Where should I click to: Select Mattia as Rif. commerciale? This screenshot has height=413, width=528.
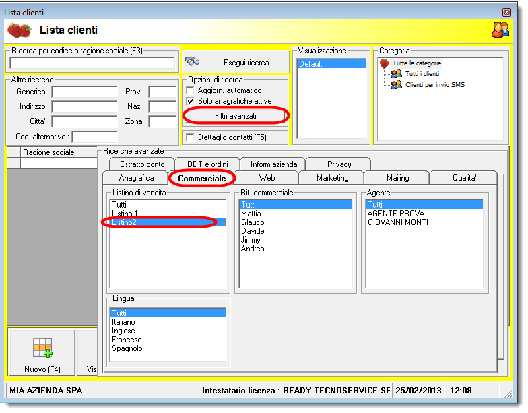[x=296, y=213]
